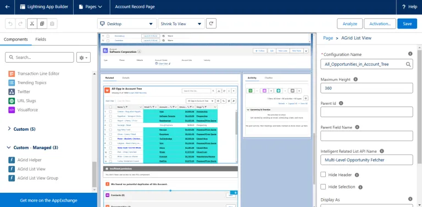
Task: Click the Undo arrow icon
Action: 10,24
